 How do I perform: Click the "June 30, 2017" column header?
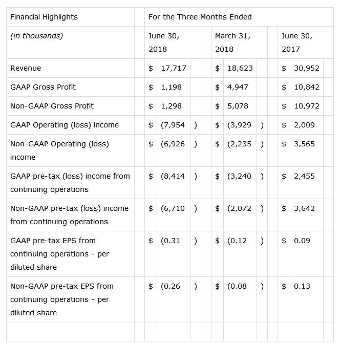(x=296, y=42)
